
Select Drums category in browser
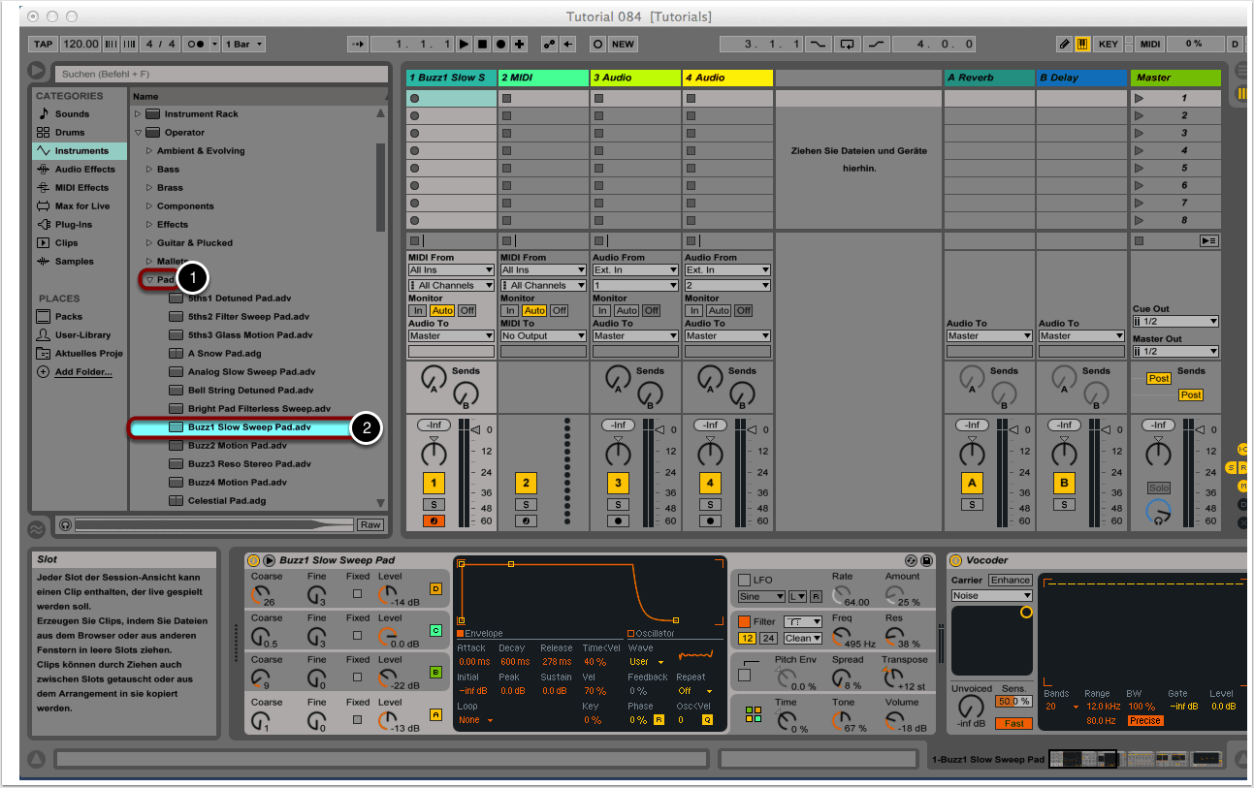pyautogui.click(x=69, y=133)
